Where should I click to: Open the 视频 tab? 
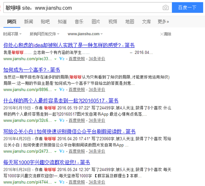tap(113, 22)
